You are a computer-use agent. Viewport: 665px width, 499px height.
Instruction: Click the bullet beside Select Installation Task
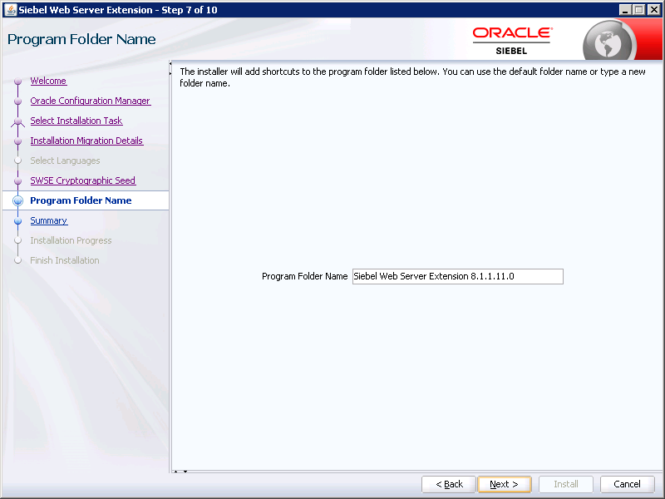click(x=17, y=121)
